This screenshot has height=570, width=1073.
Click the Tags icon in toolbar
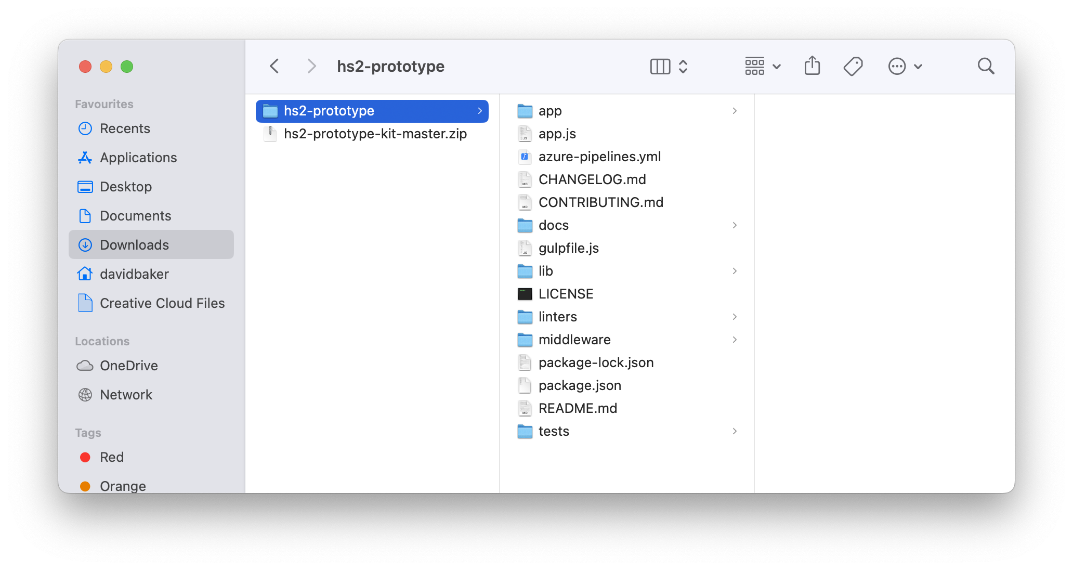pyautogui.click(x=853, y=66)
